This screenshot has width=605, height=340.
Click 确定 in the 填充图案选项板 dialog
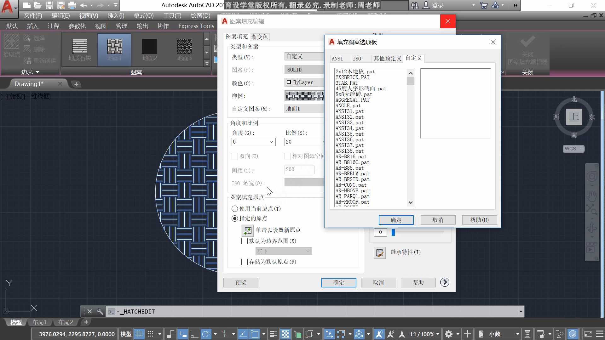(396, 220)
